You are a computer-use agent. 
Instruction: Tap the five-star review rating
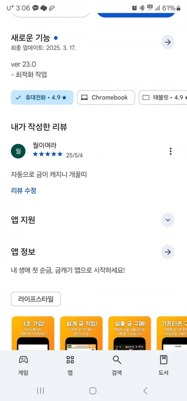pos(47,154)
